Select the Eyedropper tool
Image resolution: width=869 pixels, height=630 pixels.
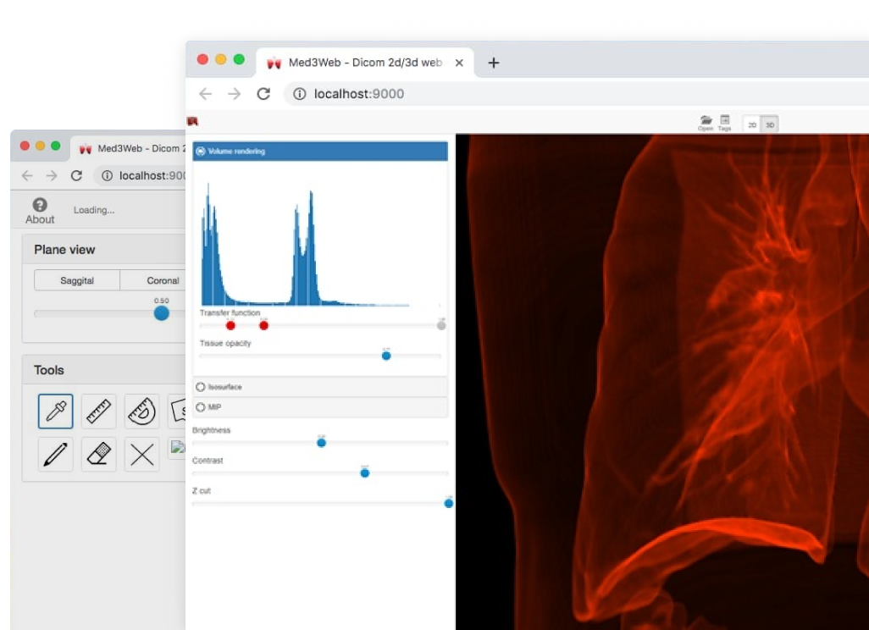(55, 412)
